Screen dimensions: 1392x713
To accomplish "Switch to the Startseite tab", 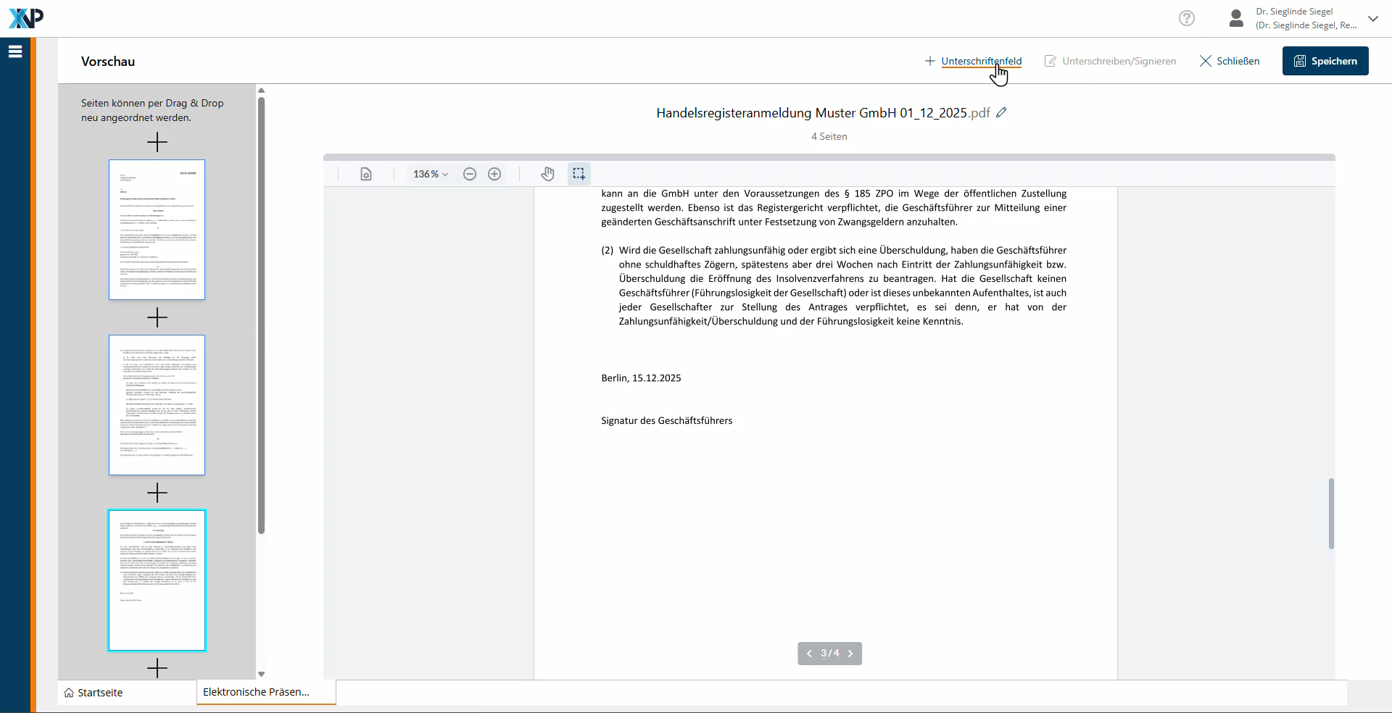I will tap(94, 693).
